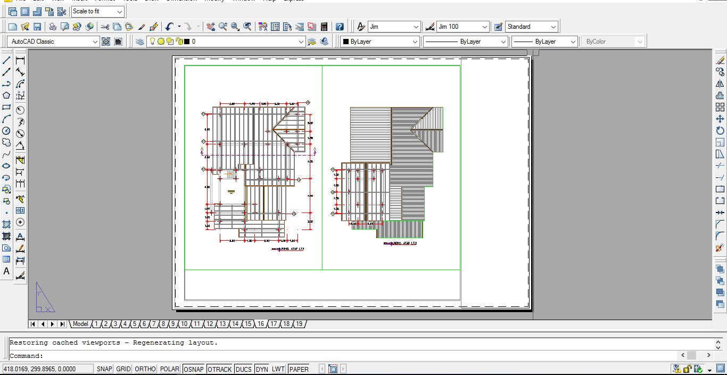Click the PAPER space button
Image resolution: width=727 pixels, height=375 pixels.
click(x=299, y=369)
